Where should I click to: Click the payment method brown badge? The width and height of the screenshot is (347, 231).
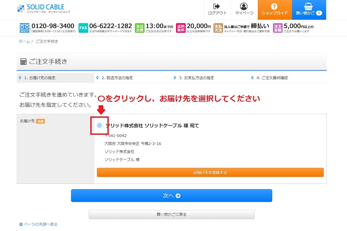point(218,28)
